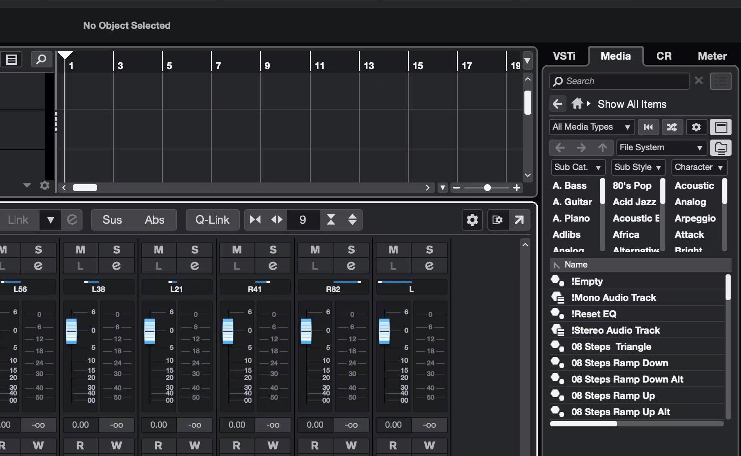Click the Name column header

tap(640, 264)
